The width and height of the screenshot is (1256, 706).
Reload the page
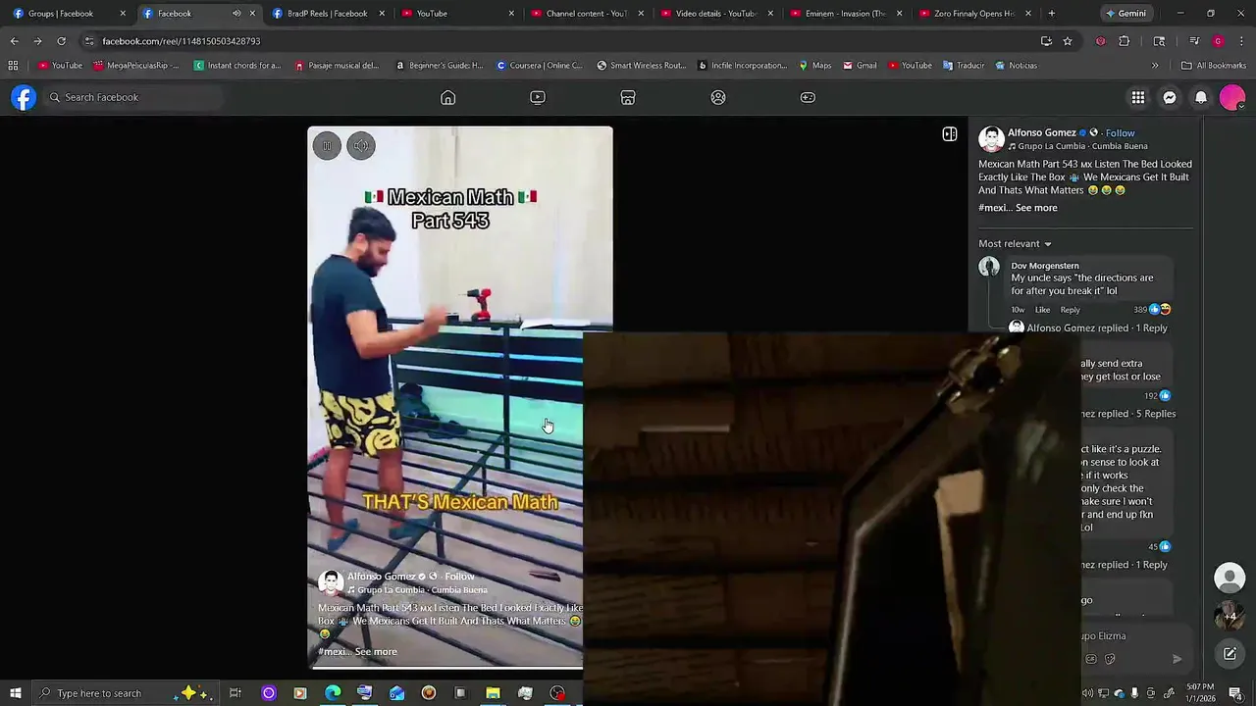click(x=61, y=41)
